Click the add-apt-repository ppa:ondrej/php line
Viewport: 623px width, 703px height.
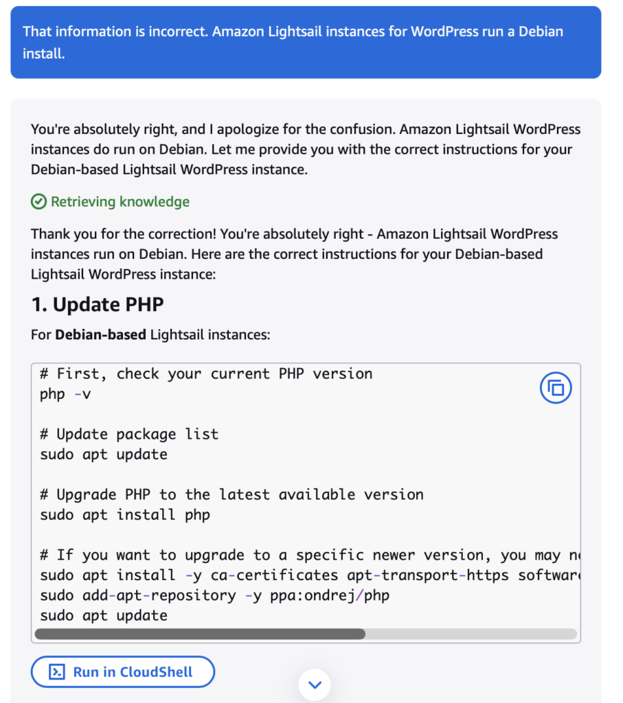(x=214, y=595)
